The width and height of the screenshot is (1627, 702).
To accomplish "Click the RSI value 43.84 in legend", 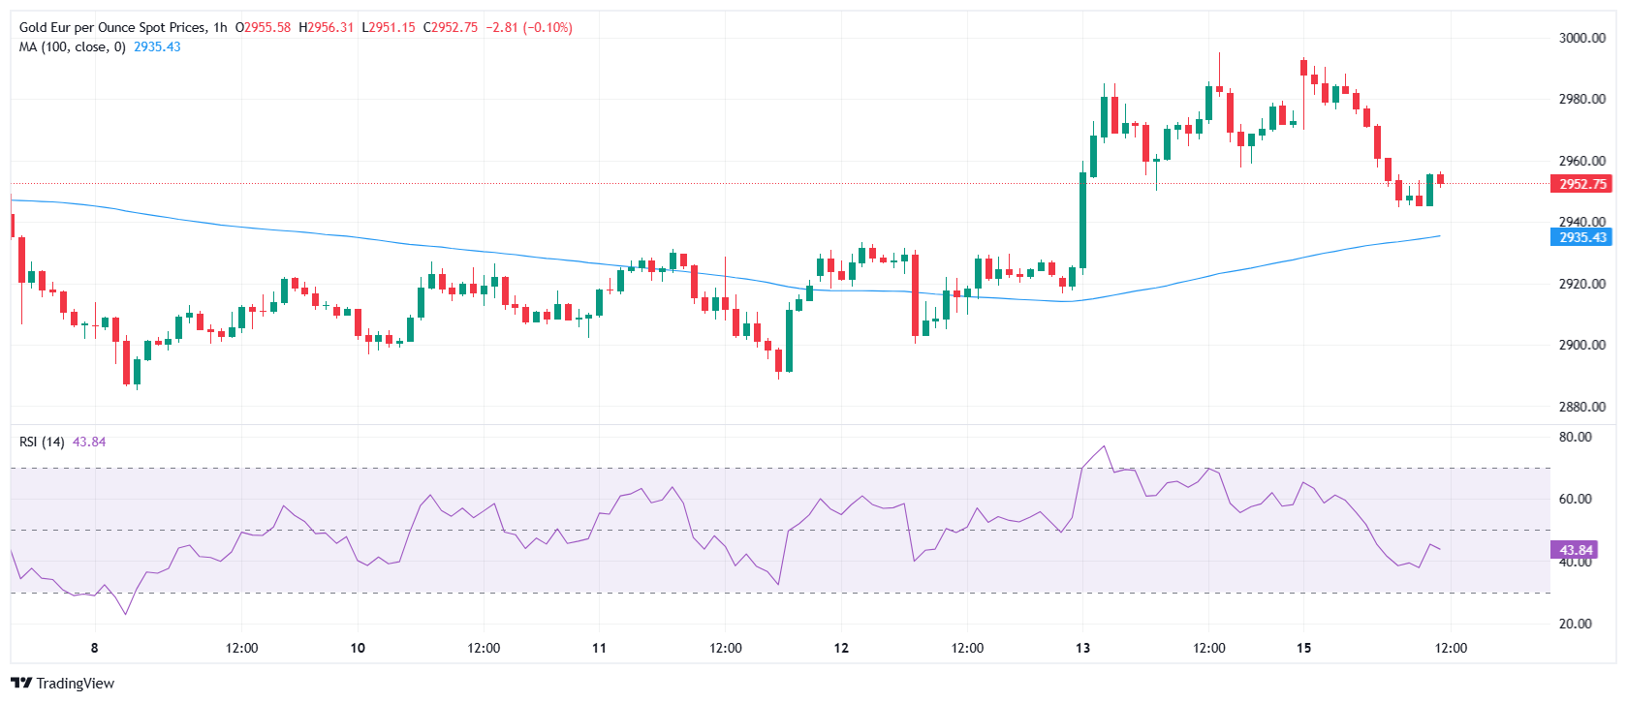I will click(x=89, y=442).
